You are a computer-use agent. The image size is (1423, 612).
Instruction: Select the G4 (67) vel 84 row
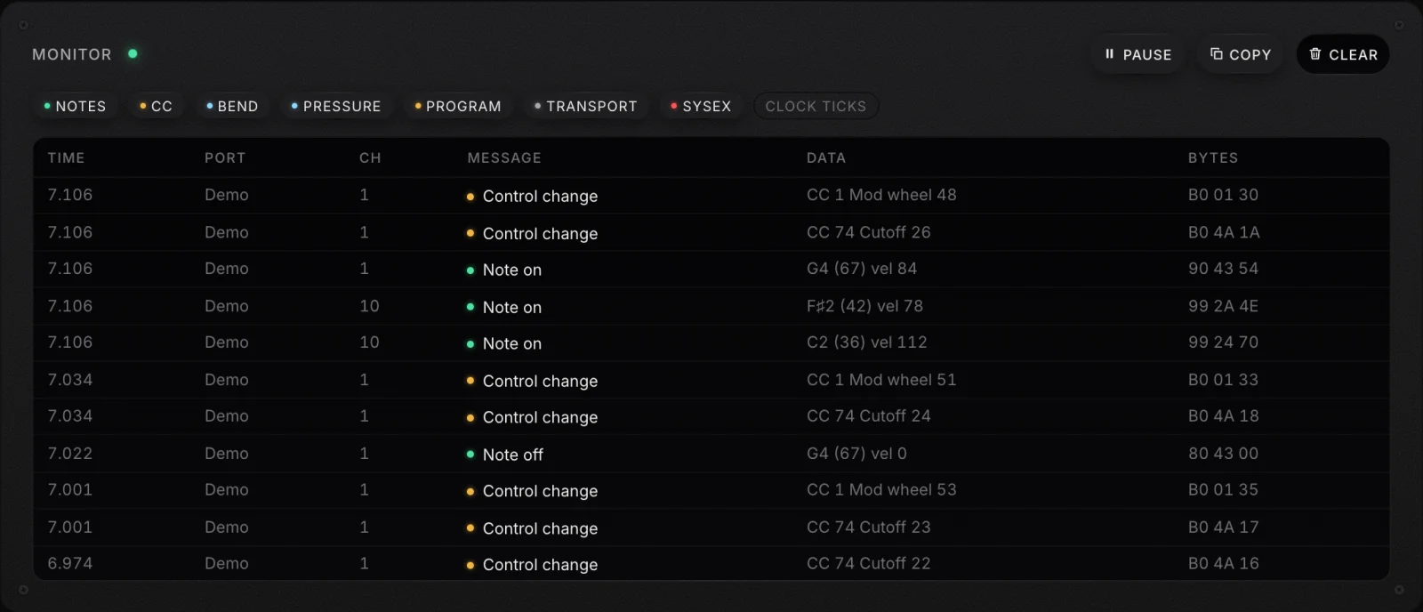tap(711, 269)
